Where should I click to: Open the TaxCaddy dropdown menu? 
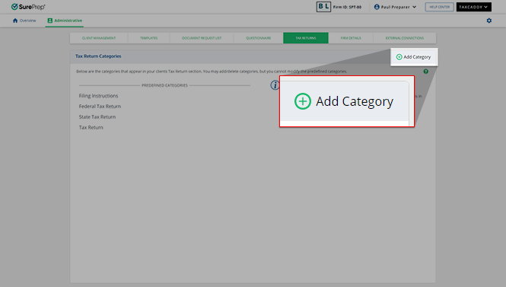pyautogui.click(x=474, y=7)
